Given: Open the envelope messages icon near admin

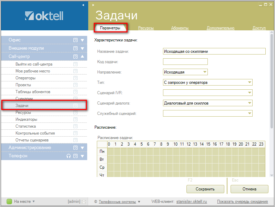Looking at the screenshot, I should point(83,201).
